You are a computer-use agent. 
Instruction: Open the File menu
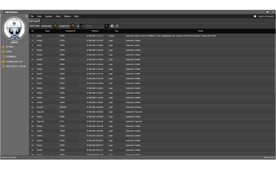click(32, 16)
